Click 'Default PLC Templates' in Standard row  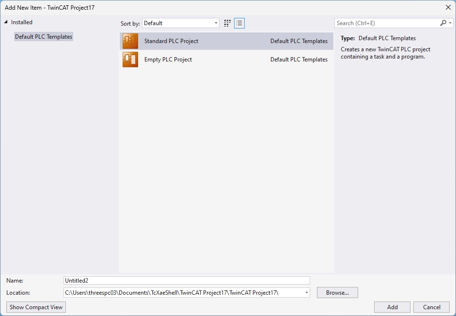coord(299,41)
